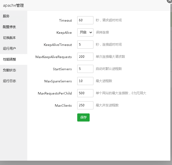This screenshot has height=165, width=172.
Task: Click the KeepAliveTimeout label
Action: click(58, 45)
